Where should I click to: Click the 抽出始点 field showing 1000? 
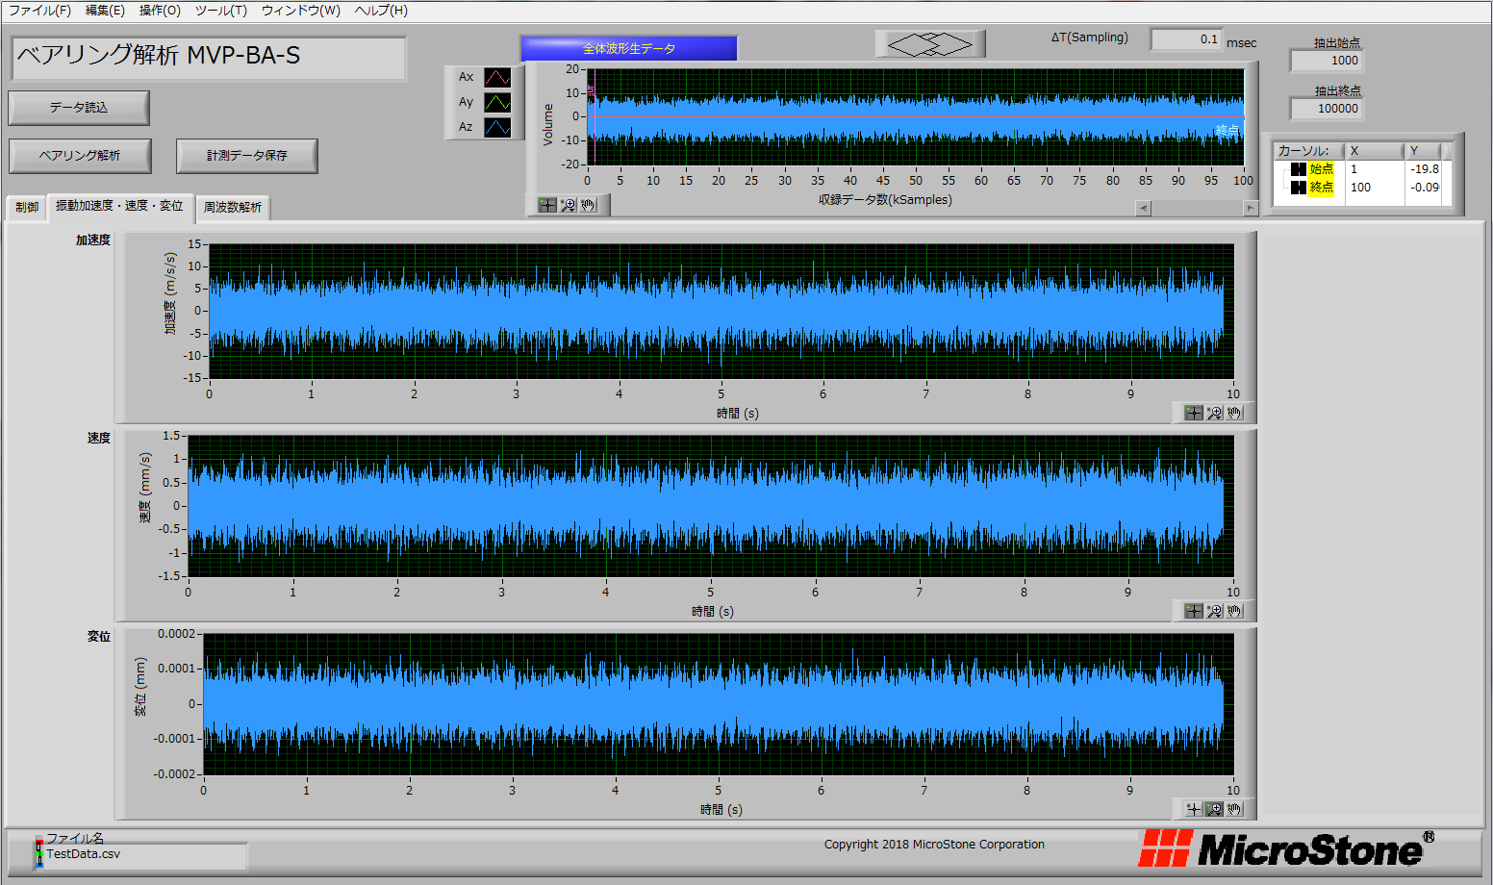[1327, 61]
